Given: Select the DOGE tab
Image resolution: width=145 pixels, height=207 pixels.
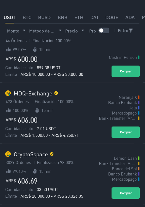Looking at the screenshot, I should coord(112,18).
